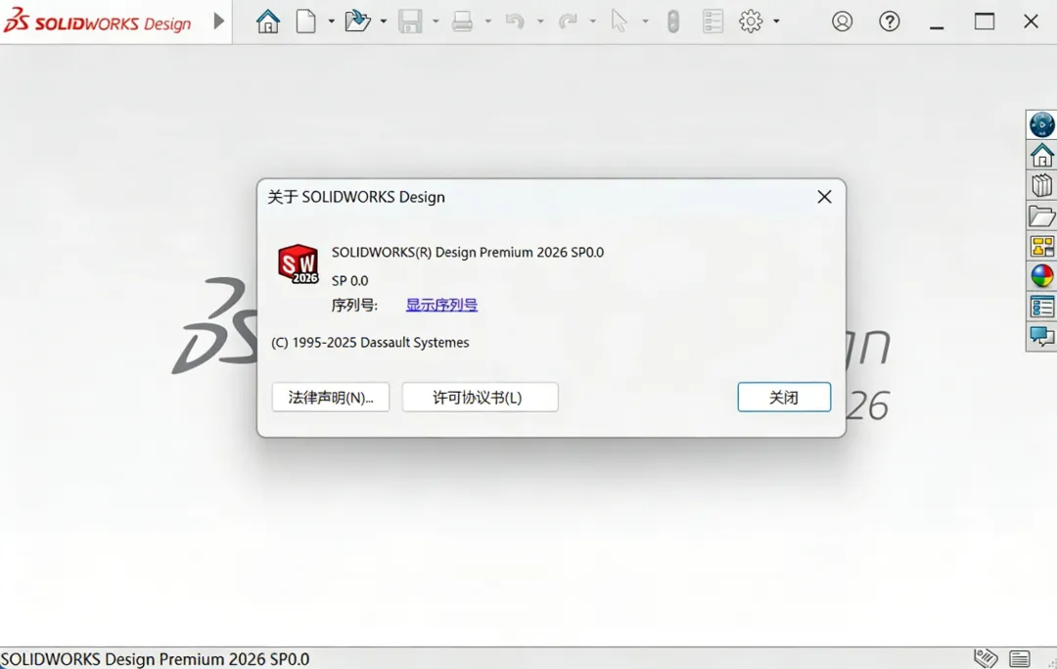Expand the Select tool dropdown arrow

pyautogui.click(x=645, y=22)
